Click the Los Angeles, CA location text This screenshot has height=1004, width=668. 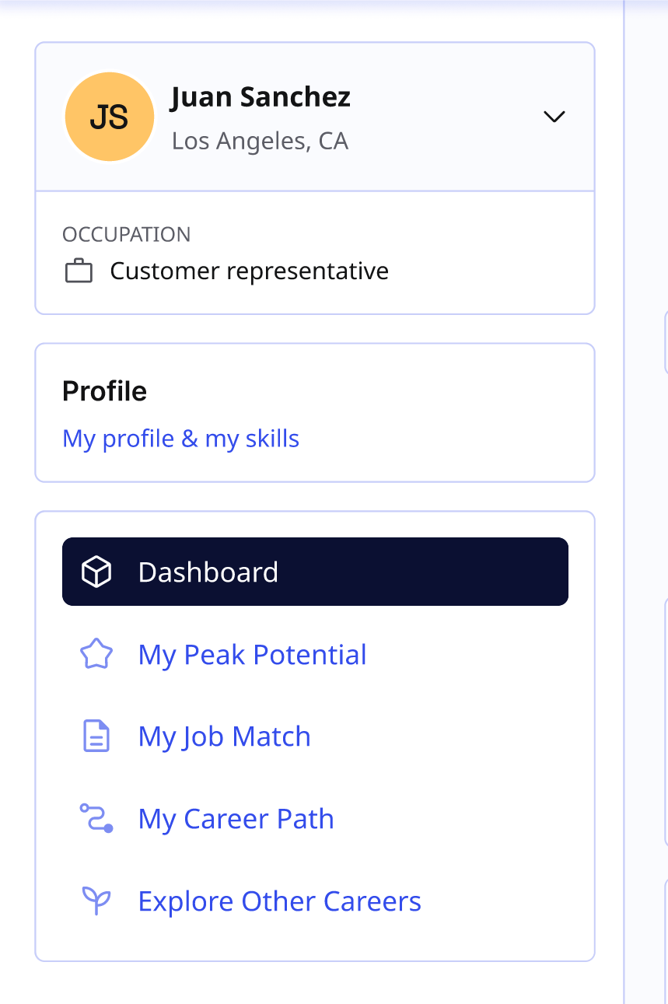point(260,142)
